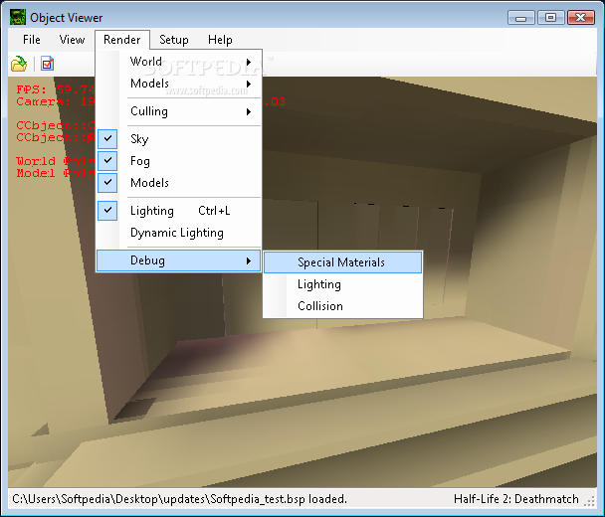Close the open Render menu
605x517 pixels.
(122, 40)
